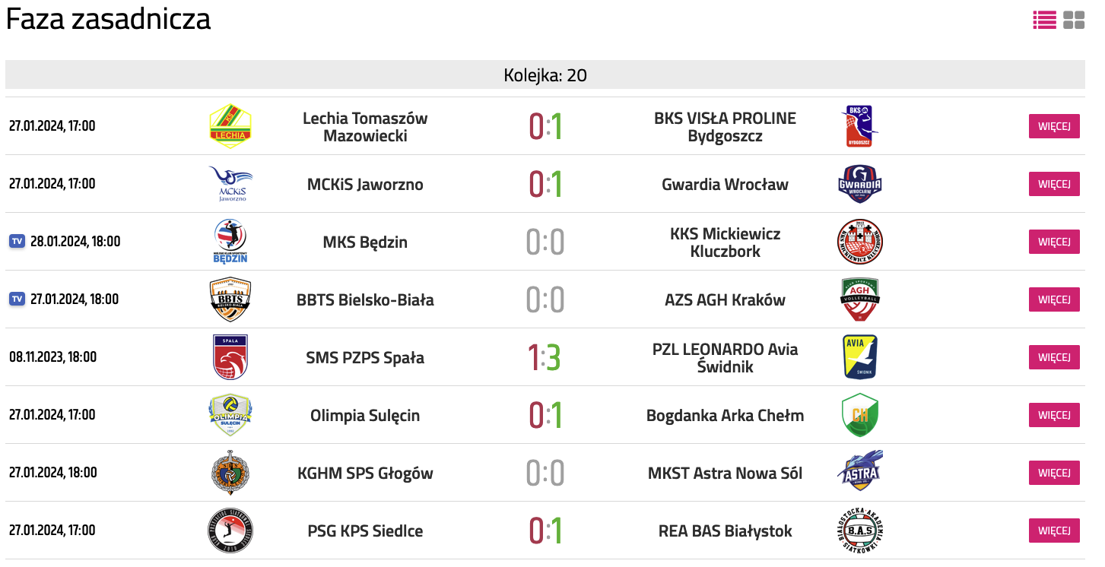Click the MKS Będzin team logo

coord(230,242)
